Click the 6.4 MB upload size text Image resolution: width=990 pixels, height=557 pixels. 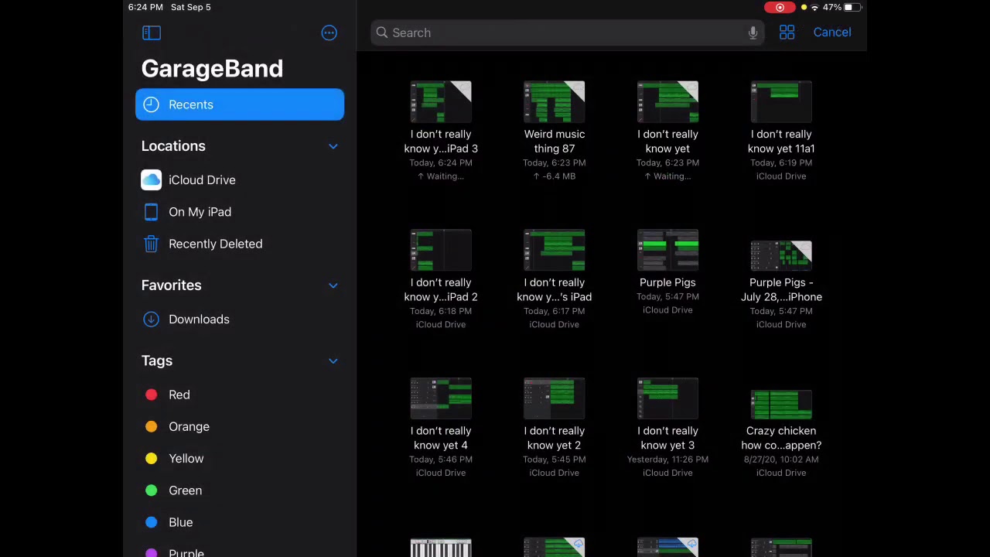(554, 176)
